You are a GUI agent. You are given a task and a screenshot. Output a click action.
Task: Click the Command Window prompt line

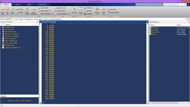[94, 103]
